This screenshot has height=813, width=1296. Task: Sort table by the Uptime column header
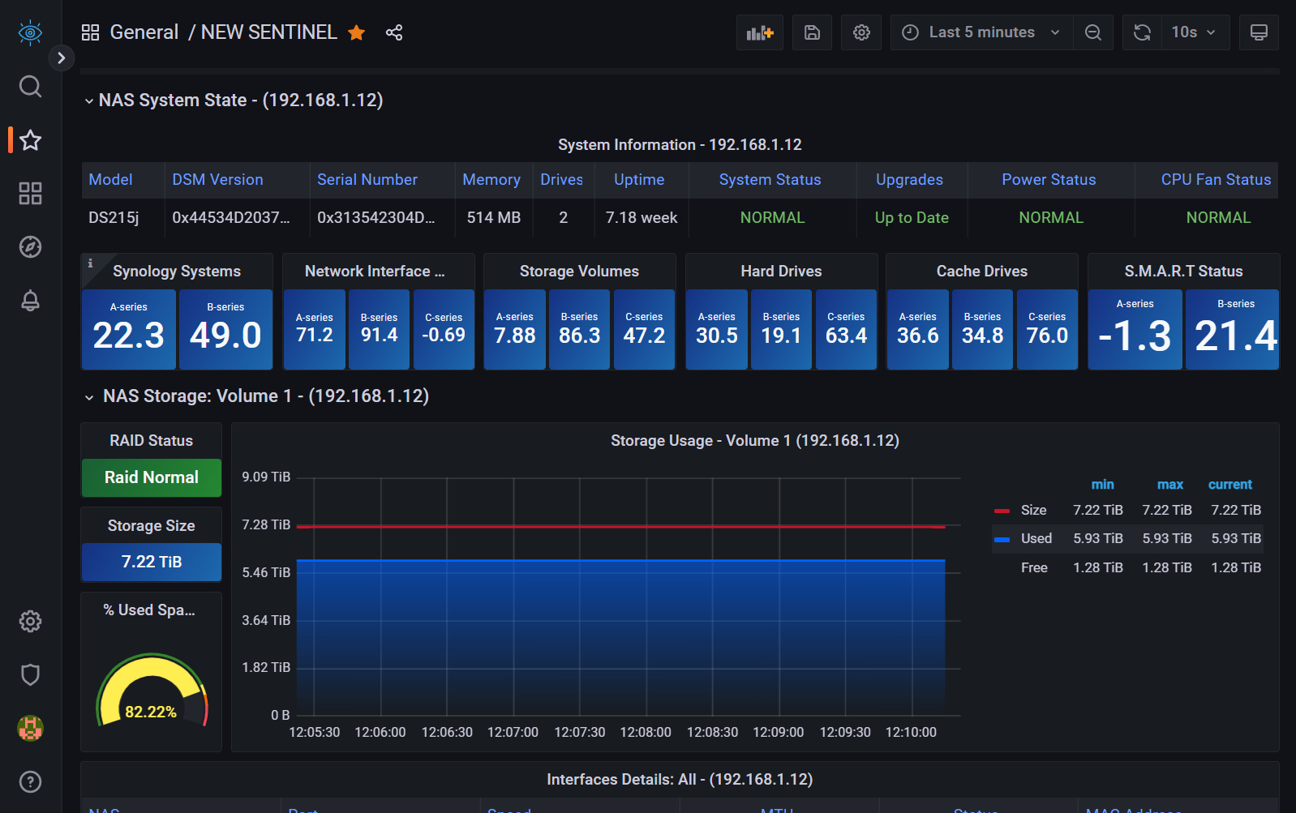click(x=638, y=180)
